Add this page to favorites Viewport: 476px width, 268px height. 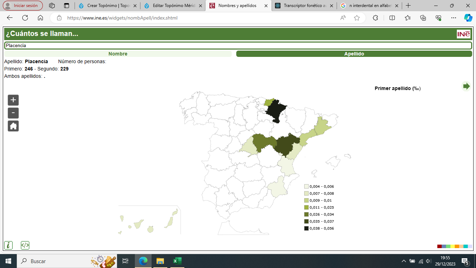click(356, 18)
